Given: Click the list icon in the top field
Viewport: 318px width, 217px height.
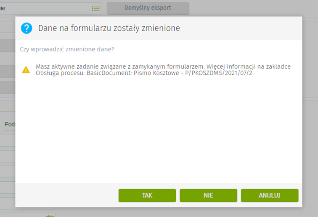Looking at the screenshot, I should pyautogui.click(x=95, y=8).
